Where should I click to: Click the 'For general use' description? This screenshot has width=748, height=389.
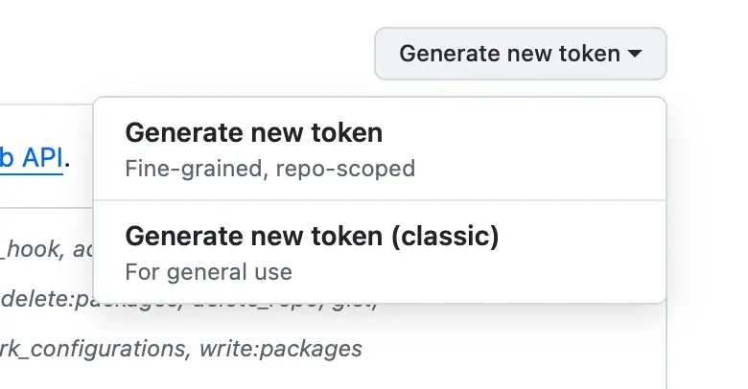[208, 271]
